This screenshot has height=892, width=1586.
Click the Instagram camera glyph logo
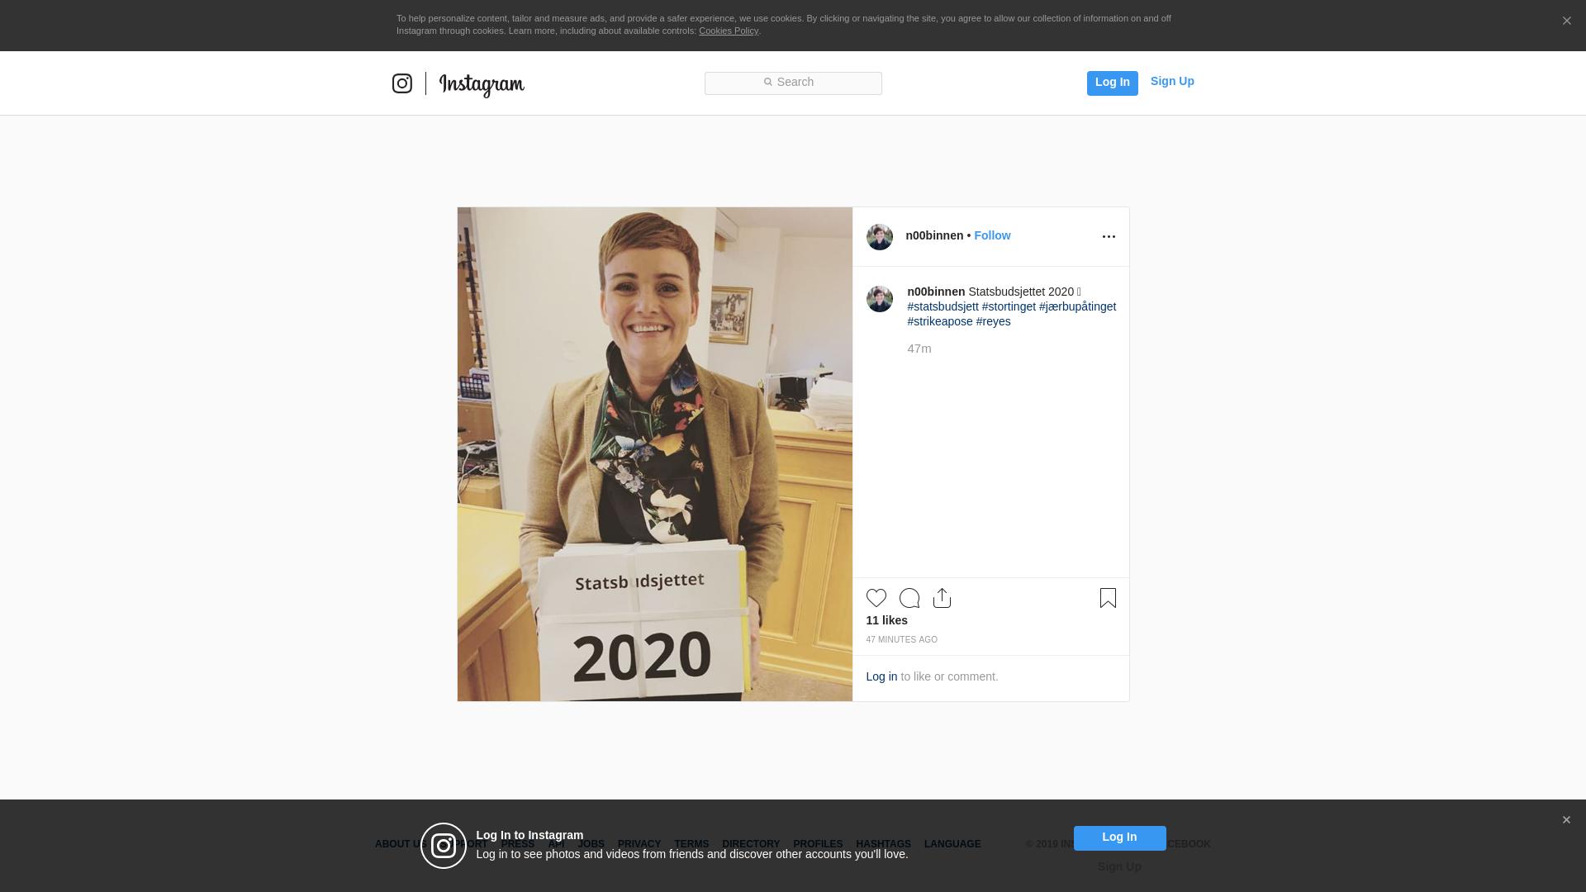pyautogui.click(x=402, y=83)
